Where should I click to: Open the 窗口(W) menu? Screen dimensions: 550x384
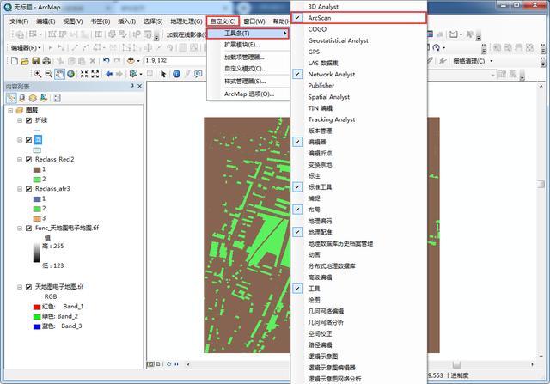click(254, 21)
